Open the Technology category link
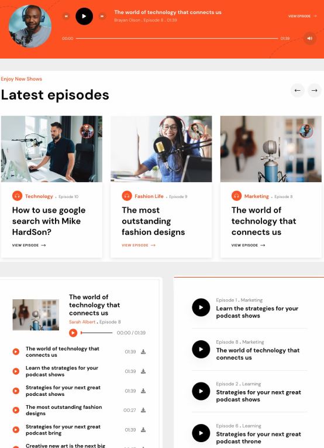324x448 pixels. (x=39, y=196)
